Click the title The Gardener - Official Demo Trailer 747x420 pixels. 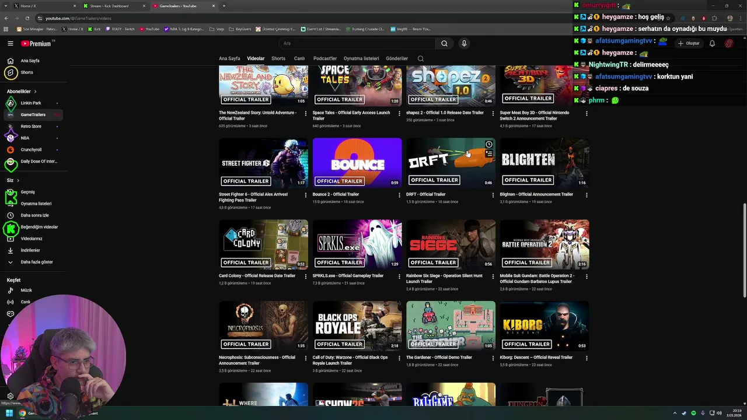pos(439,358)
